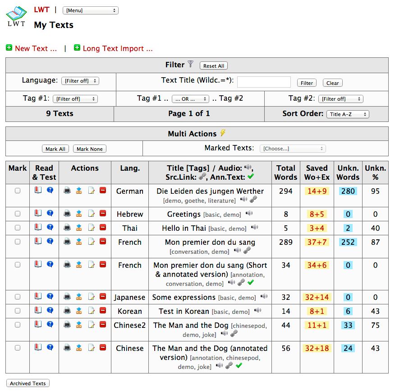
Task: Open the top Menu selector
Action: pos(90,10)
